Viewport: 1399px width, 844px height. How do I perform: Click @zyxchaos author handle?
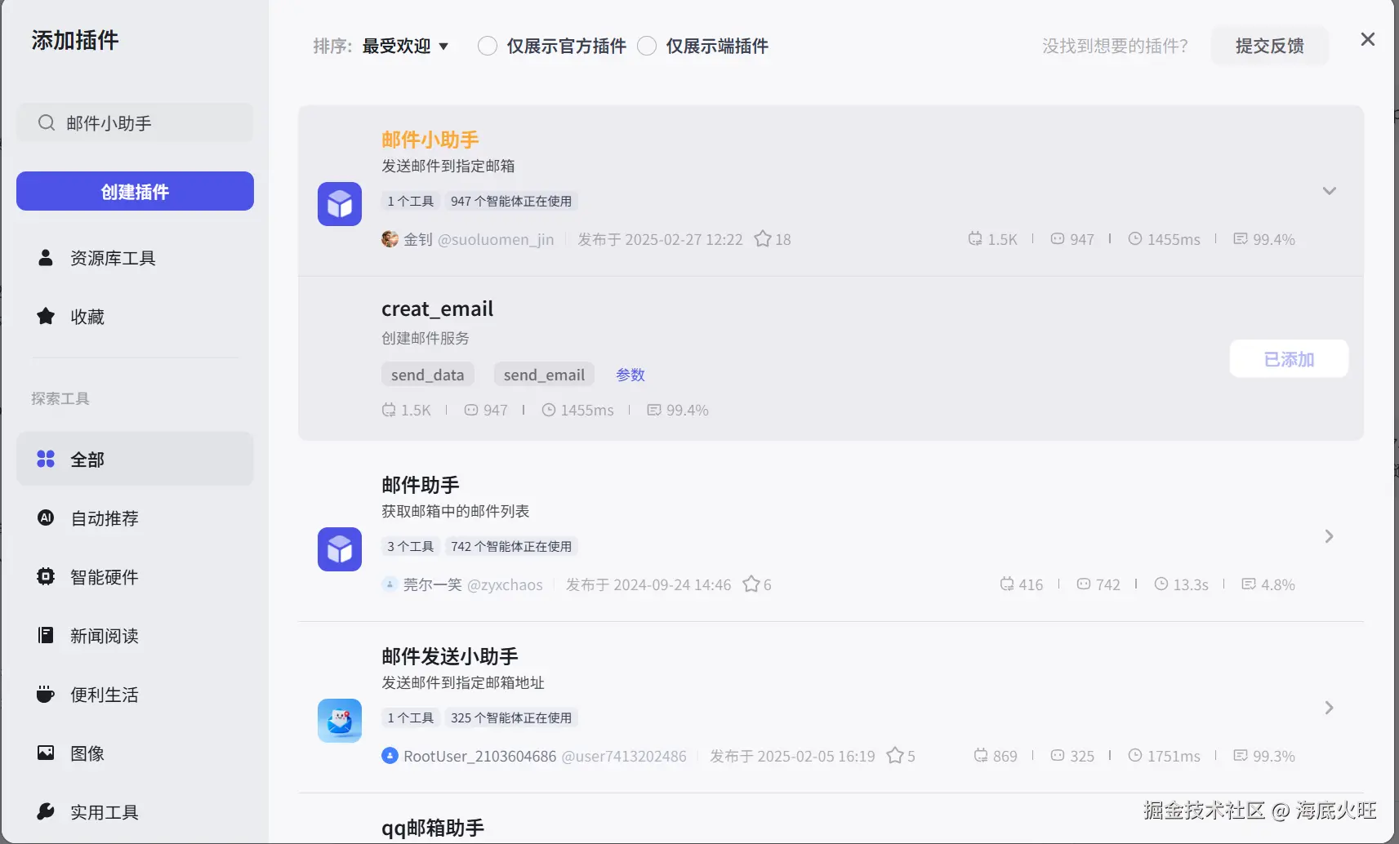[x=505, y=584]
